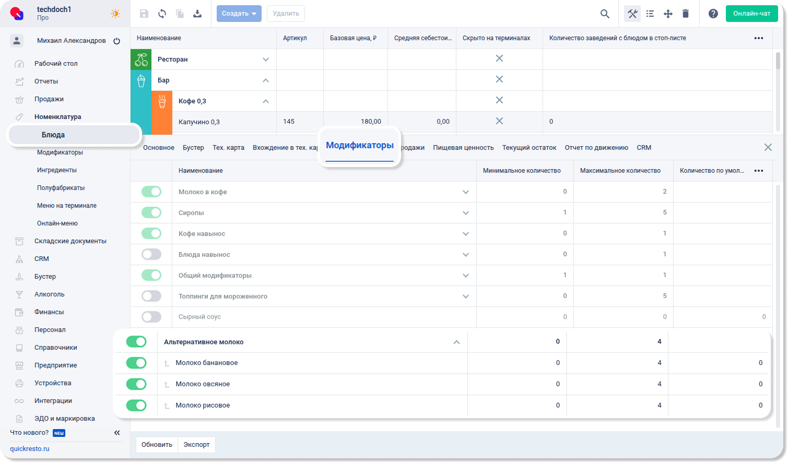Click the refresh arrows icon in toolbar
This screenshot has width=788, height=463.
coord(162,14)
